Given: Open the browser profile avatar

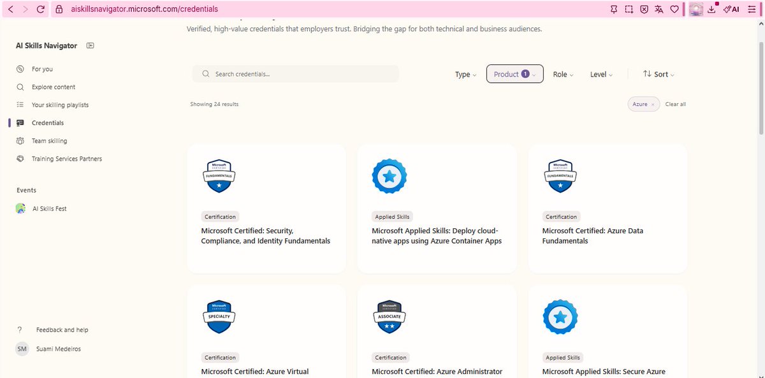Looking at the screenshot, I should (696, 10).
